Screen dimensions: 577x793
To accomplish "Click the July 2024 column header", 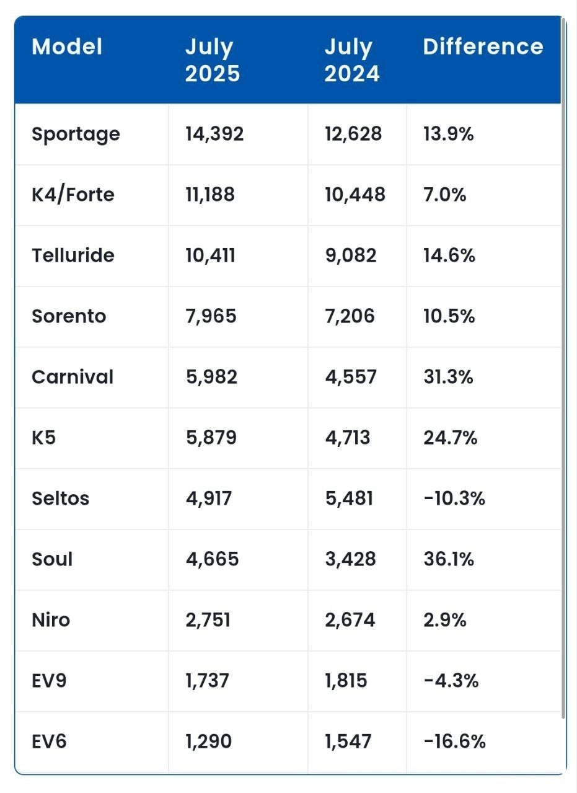I will (x=351, y=60).
